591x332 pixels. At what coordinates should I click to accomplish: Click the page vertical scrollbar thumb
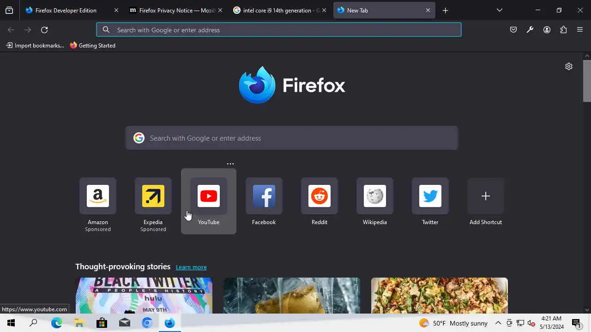[x=587, y=81]
